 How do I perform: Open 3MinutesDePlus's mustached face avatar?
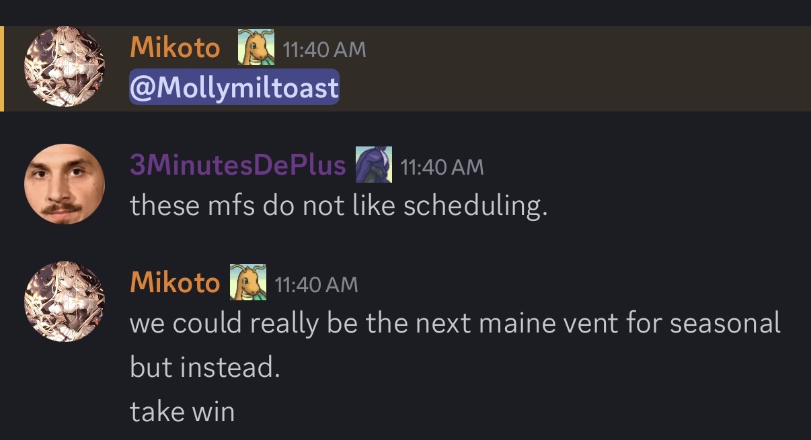[x=64, y=184]
